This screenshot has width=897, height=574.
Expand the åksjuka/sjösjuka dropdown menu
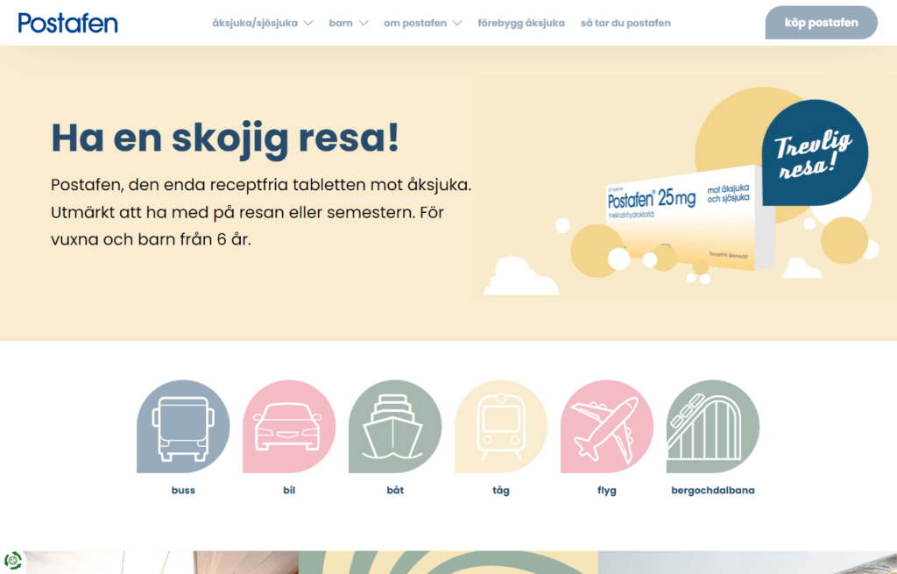263,23
